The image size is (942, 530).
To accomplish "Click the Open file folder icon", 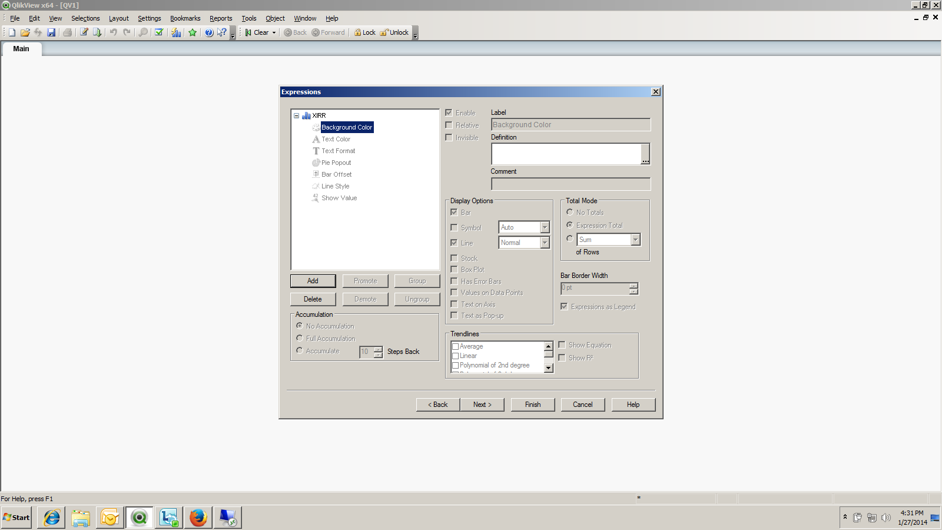I will 25,32.
